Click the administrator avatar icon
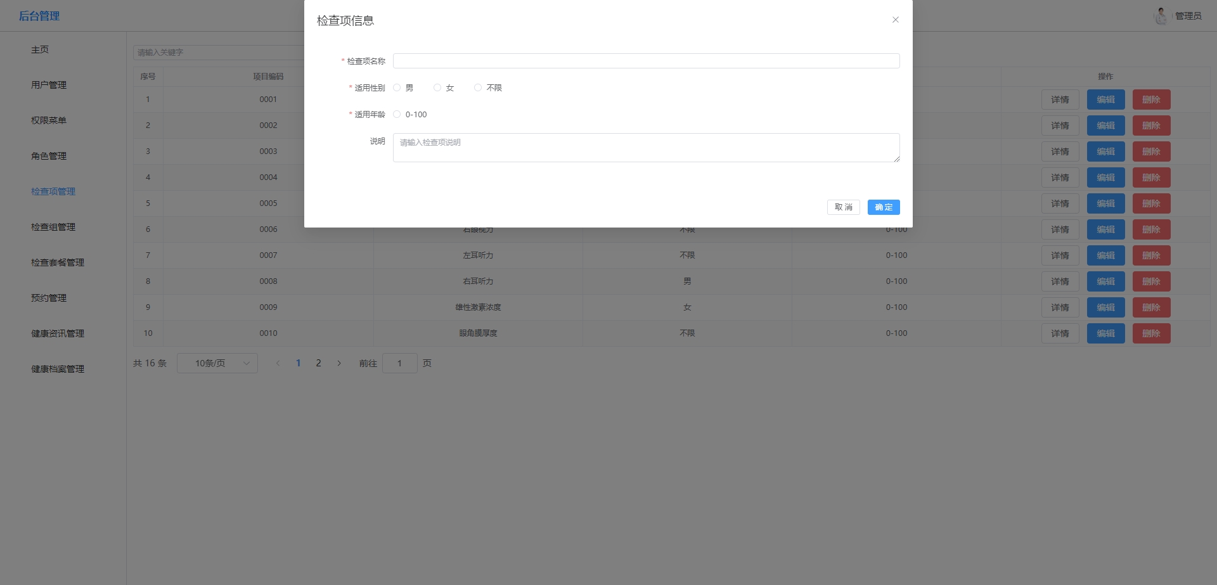Screen dimensions: 1217x585 tap(1161, 16)
